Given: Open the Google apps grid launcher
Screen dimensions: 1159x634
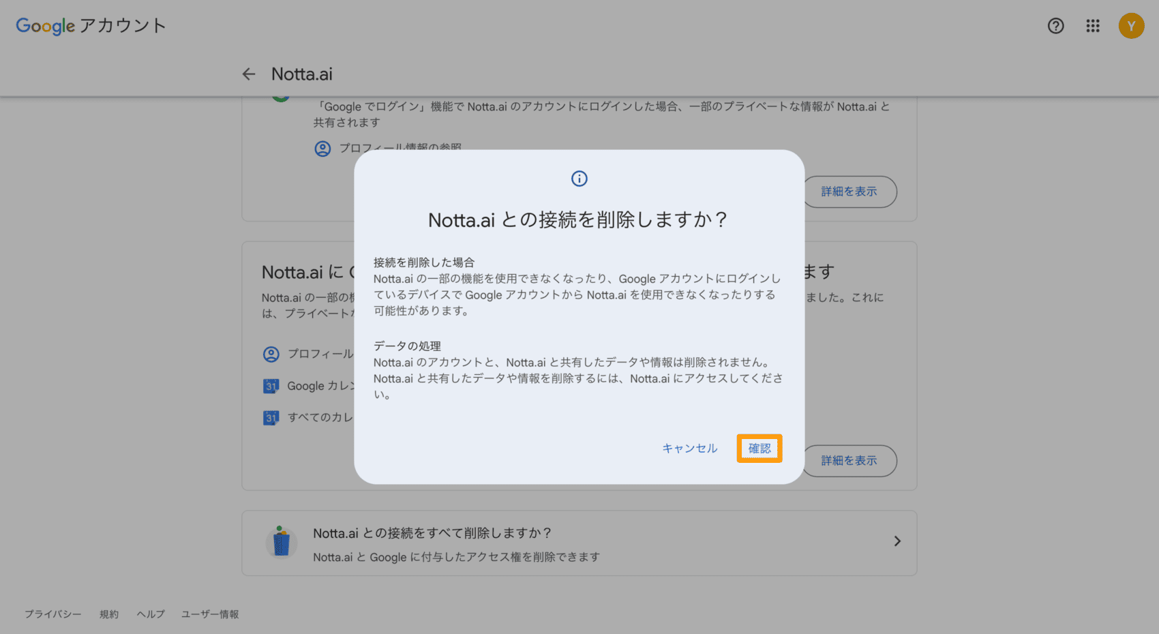Looking at the screenshot, I should coord(1093,26).
